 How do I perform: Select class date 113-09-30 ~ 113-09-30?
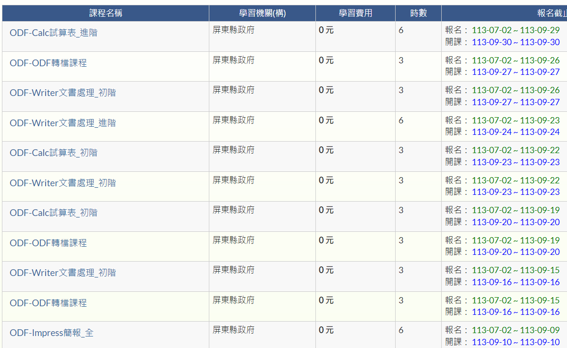pos(516,42)
